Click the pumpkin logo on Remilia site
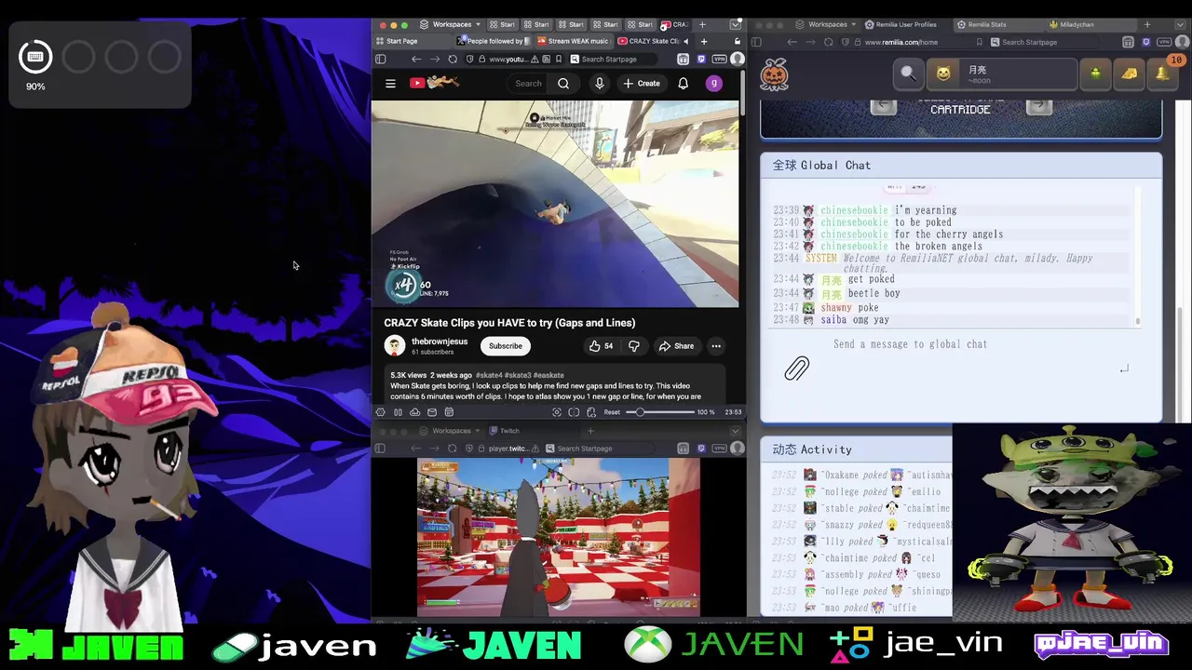1192x670 pixels. coord(774,75)
